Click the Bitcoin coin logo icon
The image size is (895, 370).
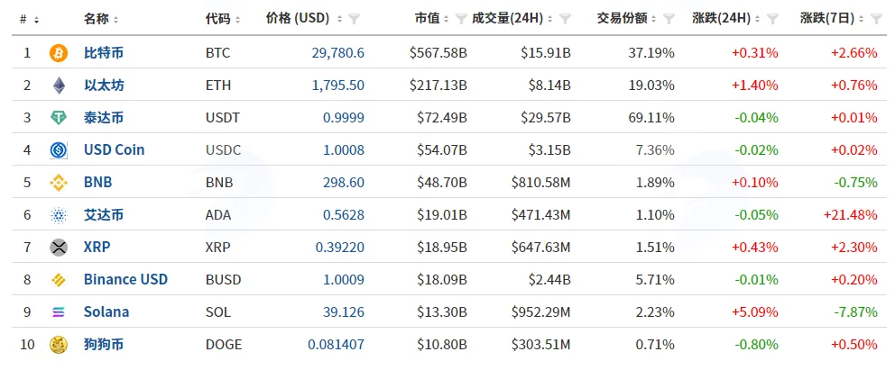[x=59, y=53]
